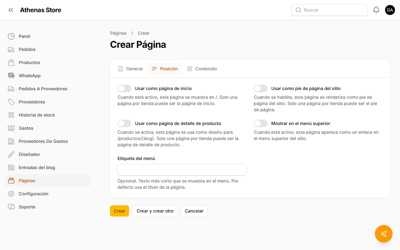
Task: Click the Gastos banknote icon
Action: point(11,128)
